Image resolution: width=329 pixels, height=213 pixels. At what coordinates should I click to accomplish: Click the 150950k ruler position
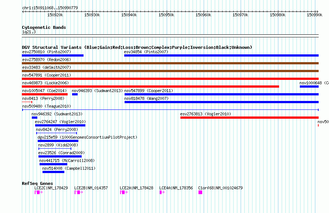pyautogui.click(x=166, y=15)
